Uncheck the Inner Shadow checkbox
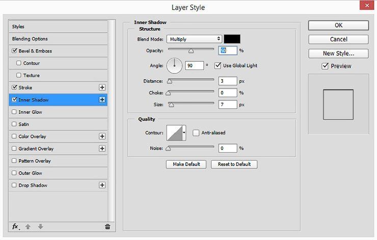Screen dimensions: 377x240 point(14,100)
